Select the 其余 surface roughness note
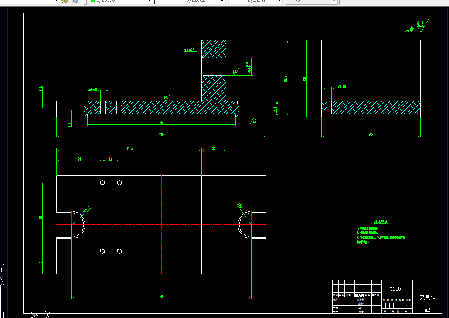This screenshot has width=449, height=318. tap(409, 29)
